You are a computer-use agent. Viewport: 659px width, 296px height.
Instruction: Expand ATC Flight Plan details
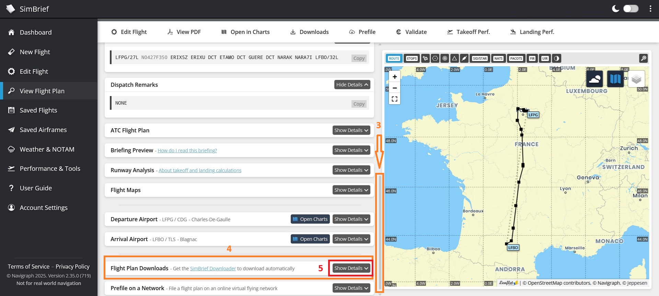[x=351, y=130]
